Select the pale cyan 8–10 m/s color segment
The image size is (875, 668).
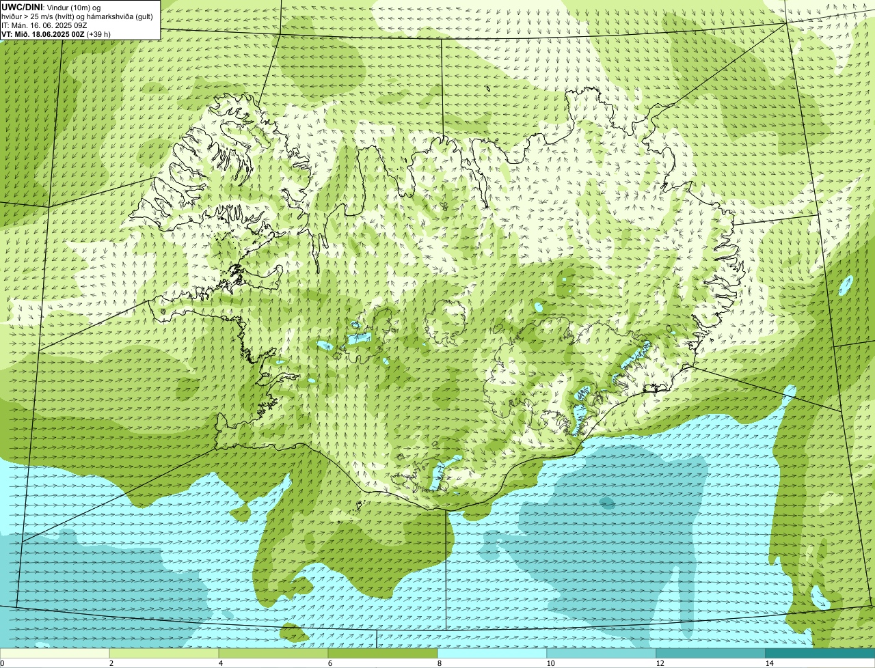click(492, 653)
